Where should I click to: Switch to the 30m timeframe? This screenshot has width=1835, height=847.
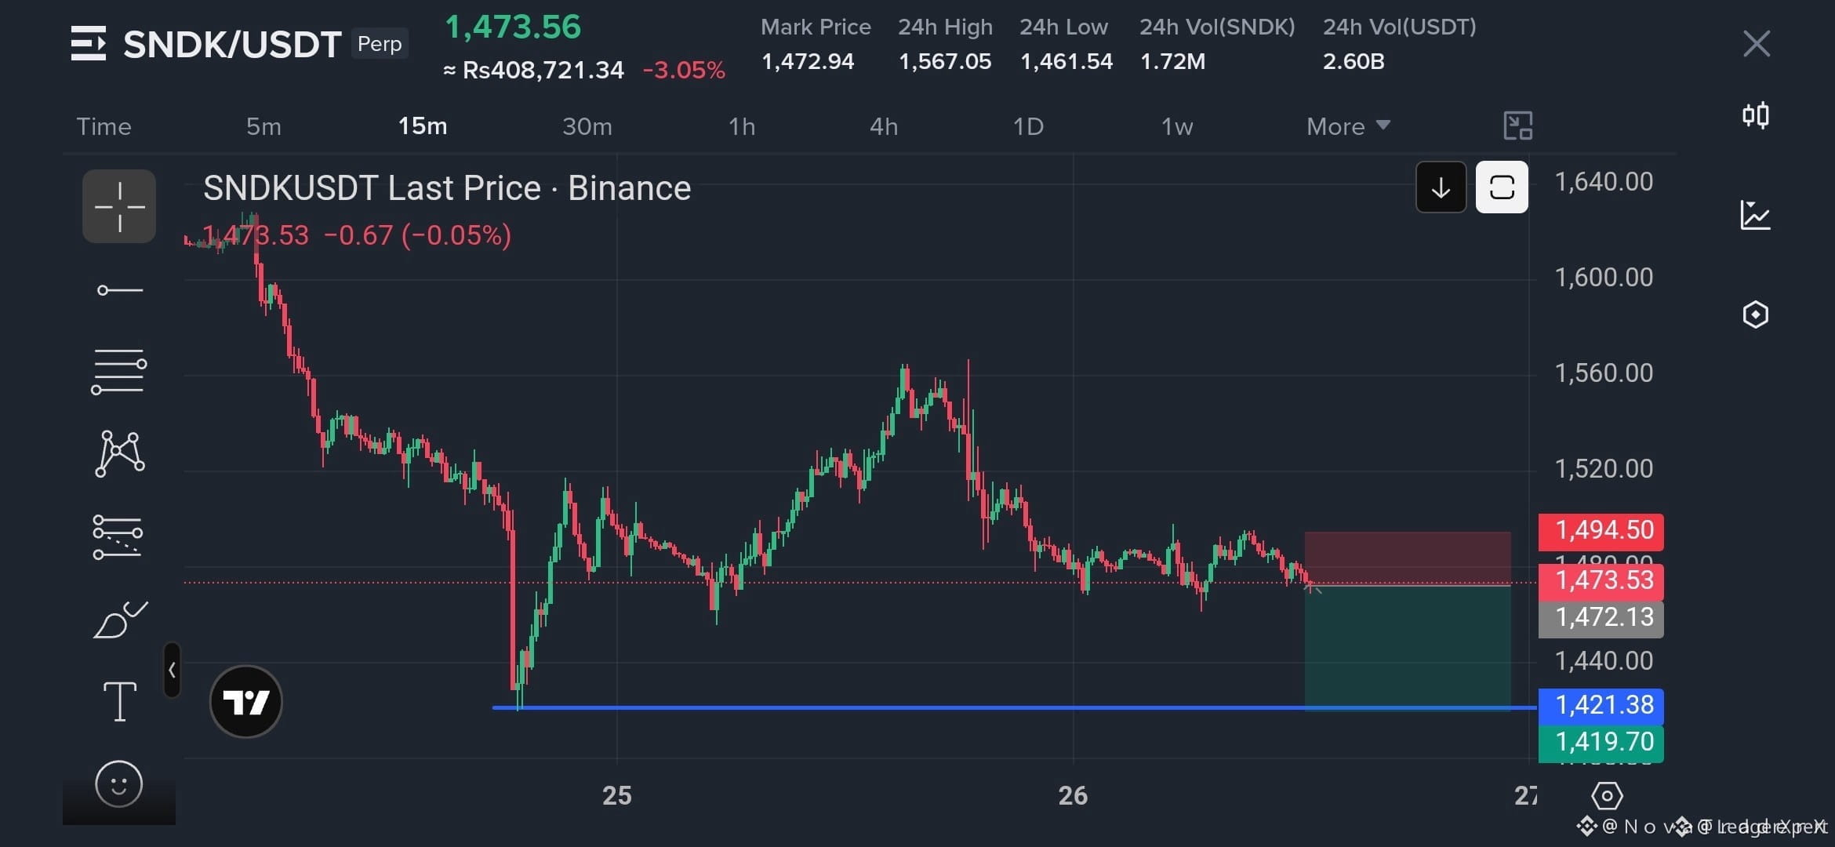587,126
